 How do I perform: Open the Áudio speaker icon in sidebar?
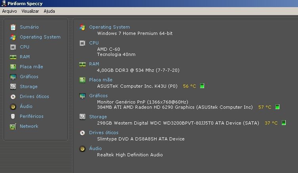pos(13,107)
